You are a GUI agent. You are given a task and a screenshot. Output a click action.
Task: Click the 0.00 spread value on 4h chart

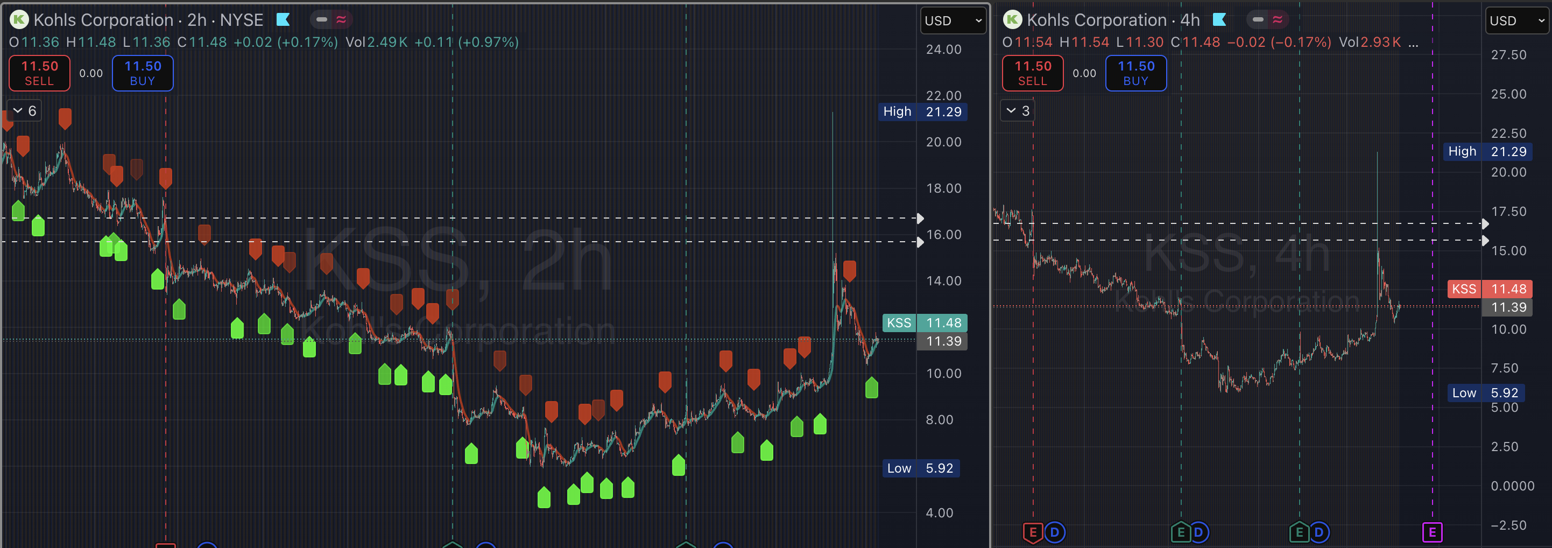tap(1084, 74)
